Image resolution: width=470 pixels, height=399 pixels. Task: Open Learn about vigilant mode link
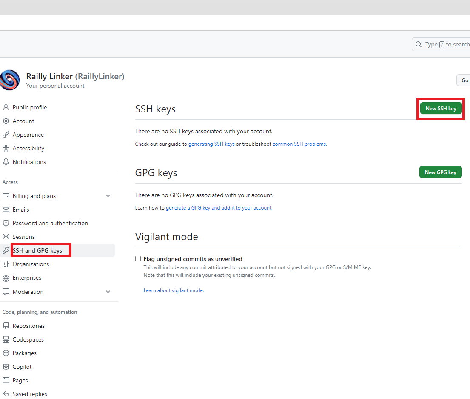[x=173, y=290]
